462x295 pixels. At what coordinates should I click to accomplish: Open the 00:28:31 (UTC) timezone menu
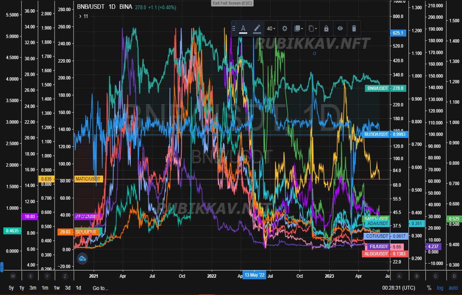pos(399,288)
